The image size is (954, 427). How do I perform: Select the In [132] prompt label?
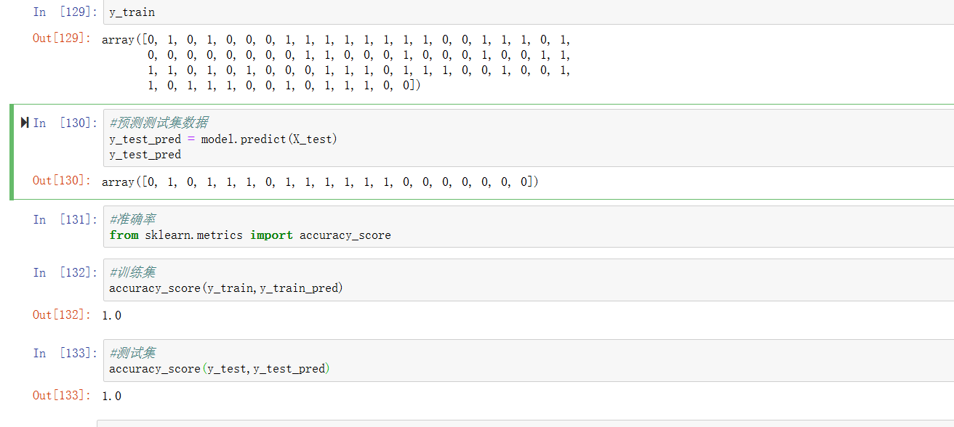[65, 272]
